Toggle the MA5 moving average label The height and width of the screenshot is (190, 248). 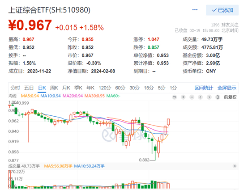pyautogui.click(x=30, y=96)
